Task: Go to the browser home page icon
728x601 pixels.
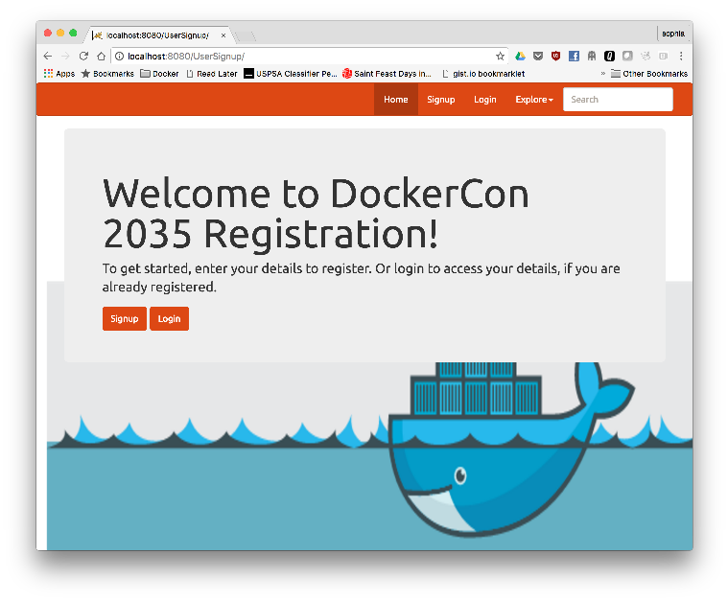Action: pyautogui.click(x=101, y=57)
